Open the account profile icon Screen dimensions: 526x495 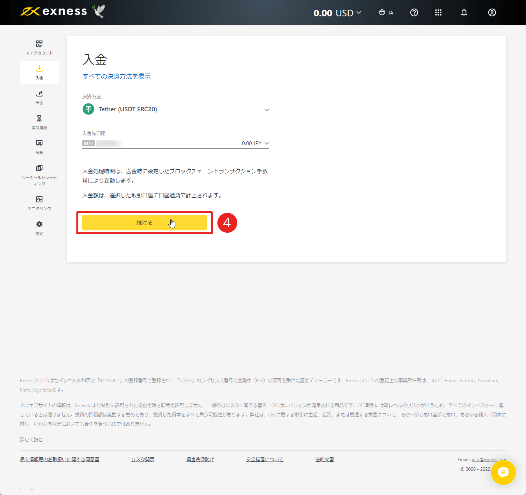coord(492,12)
